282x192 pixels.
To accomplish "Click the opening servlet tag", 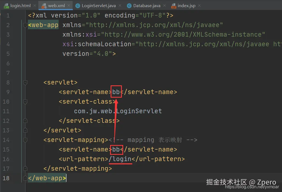I will (x=61, y=82).
